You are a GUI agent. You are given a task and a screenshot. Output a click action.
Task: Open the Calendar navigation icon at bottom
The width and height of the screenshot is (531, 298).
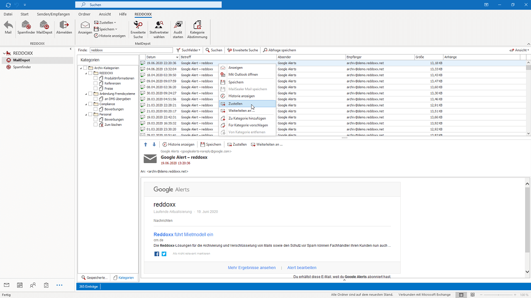[19, 285]
